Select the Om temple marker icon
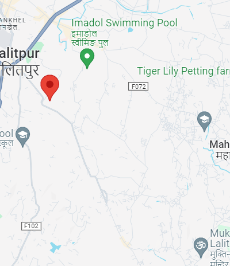The width and height of the screenshot is (230, 266). coord(201,248)
